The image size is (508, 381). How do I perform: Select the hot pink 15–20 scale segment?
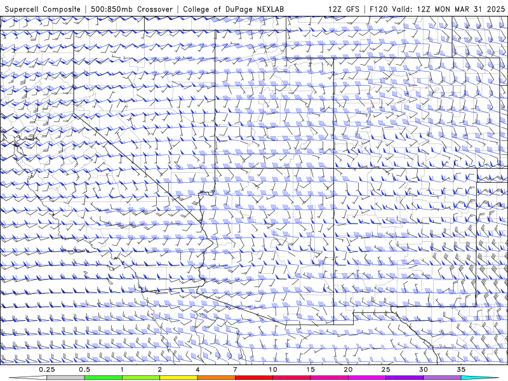click(329, 378)
